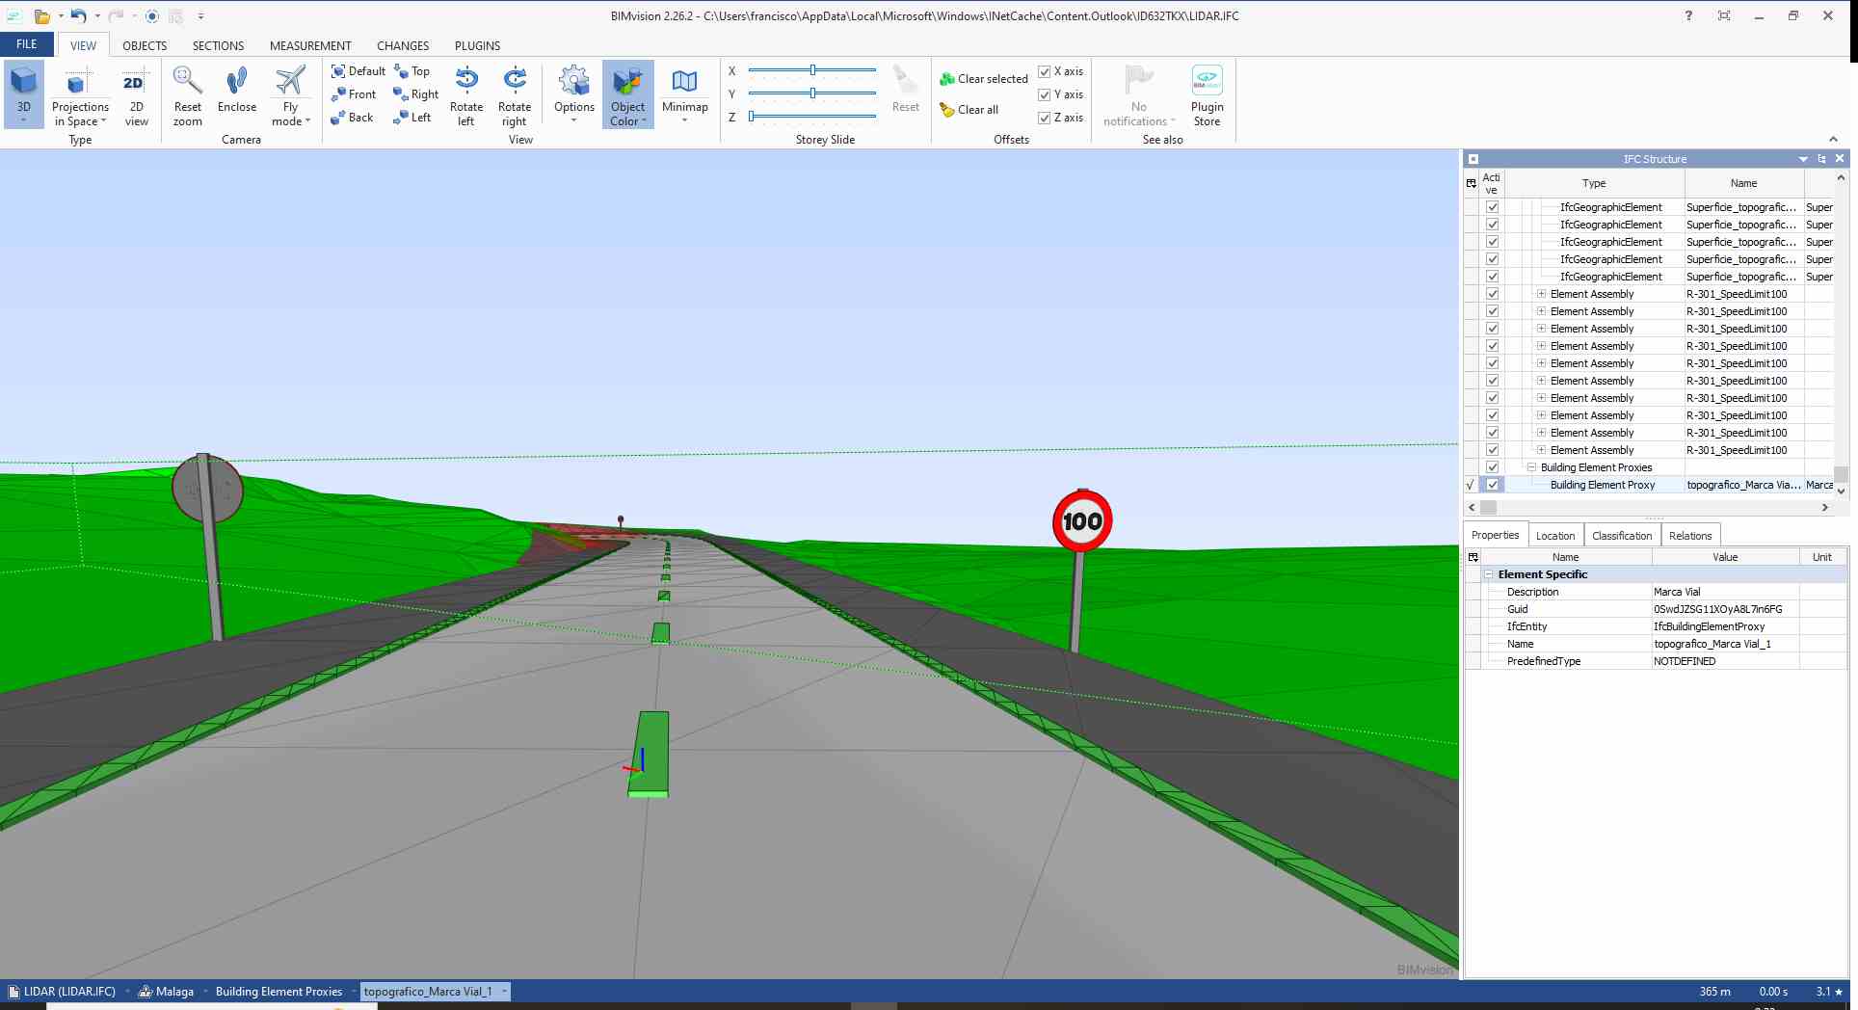Click the Object Color icon
This screenshot has height=1010, width=1858.
627,82
